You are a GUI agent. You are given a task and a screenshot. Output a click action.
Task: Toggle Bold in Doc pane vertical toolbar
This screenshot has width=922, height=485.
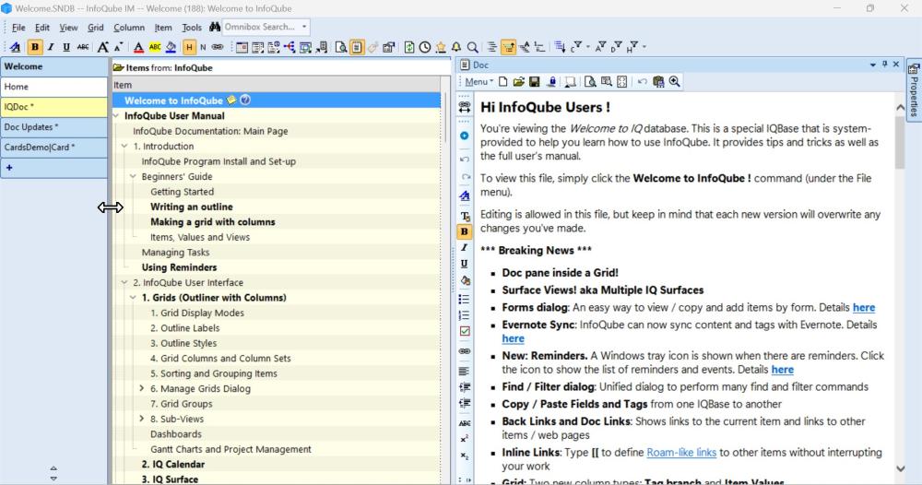(464, 231)
